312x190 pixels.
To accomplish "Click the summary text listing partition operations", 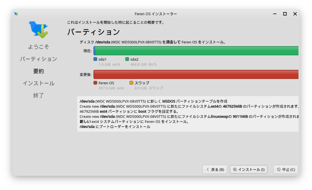I will (x=188, y=114).
